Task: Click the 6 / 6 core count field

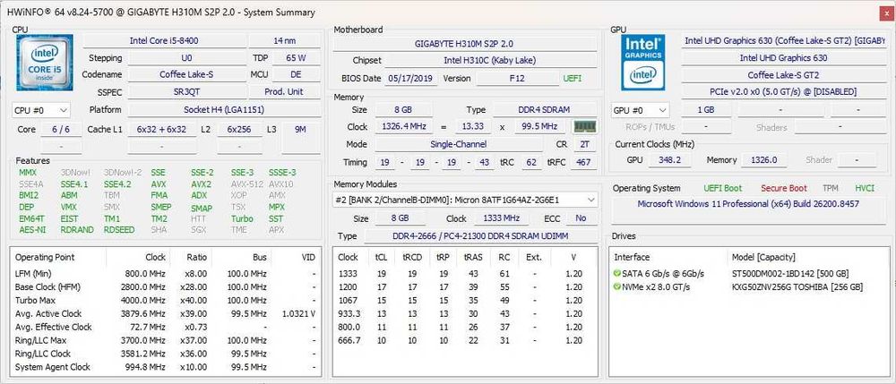Action: coord(61,130)
